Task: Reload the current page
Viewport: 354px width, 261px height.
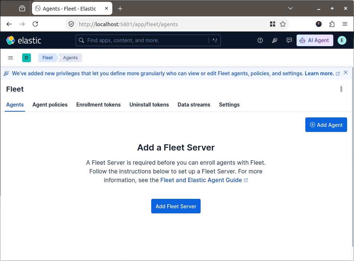Action: pos(35,24)
